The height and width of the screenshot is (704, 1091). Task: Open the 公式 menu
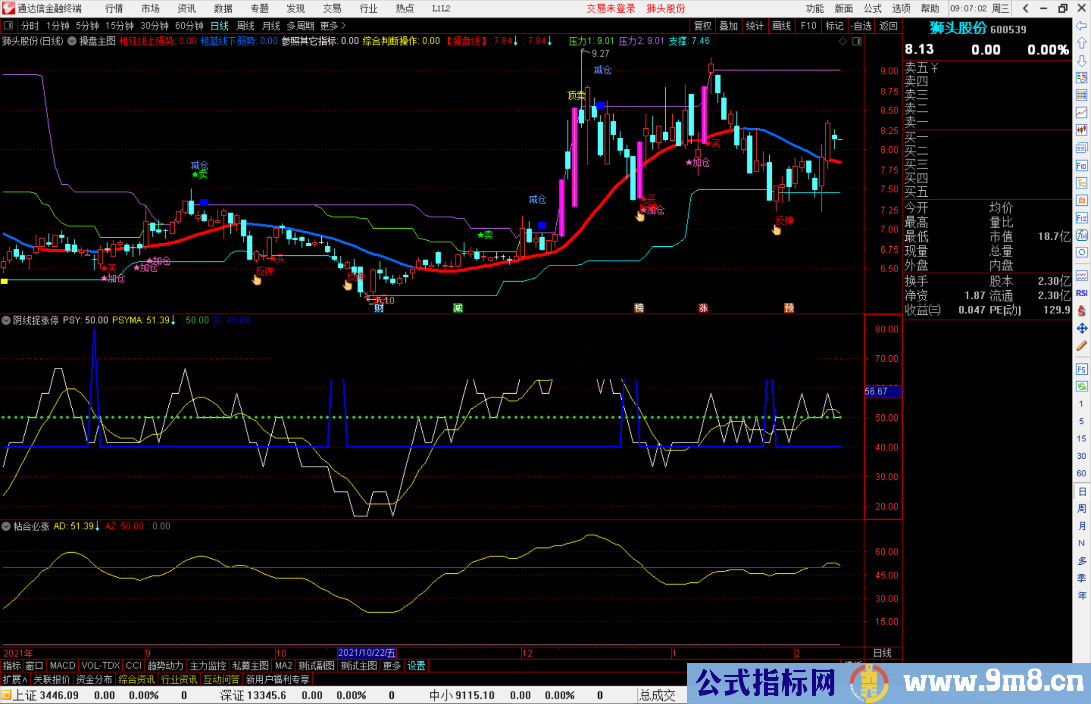tap(872, 8)
